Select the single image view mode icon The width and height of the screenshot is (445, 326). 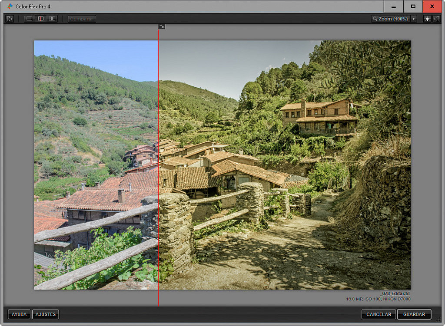(x=29, y=18)
